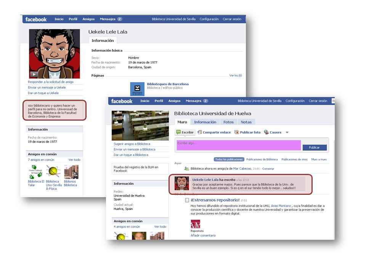
Task: Click the Huelva library profile photo
Action: tap(140, 126)
